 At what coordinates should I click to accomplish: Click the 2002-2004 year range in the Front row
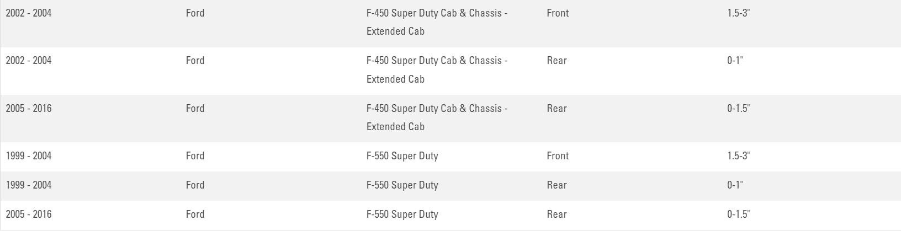pos(29,13)
